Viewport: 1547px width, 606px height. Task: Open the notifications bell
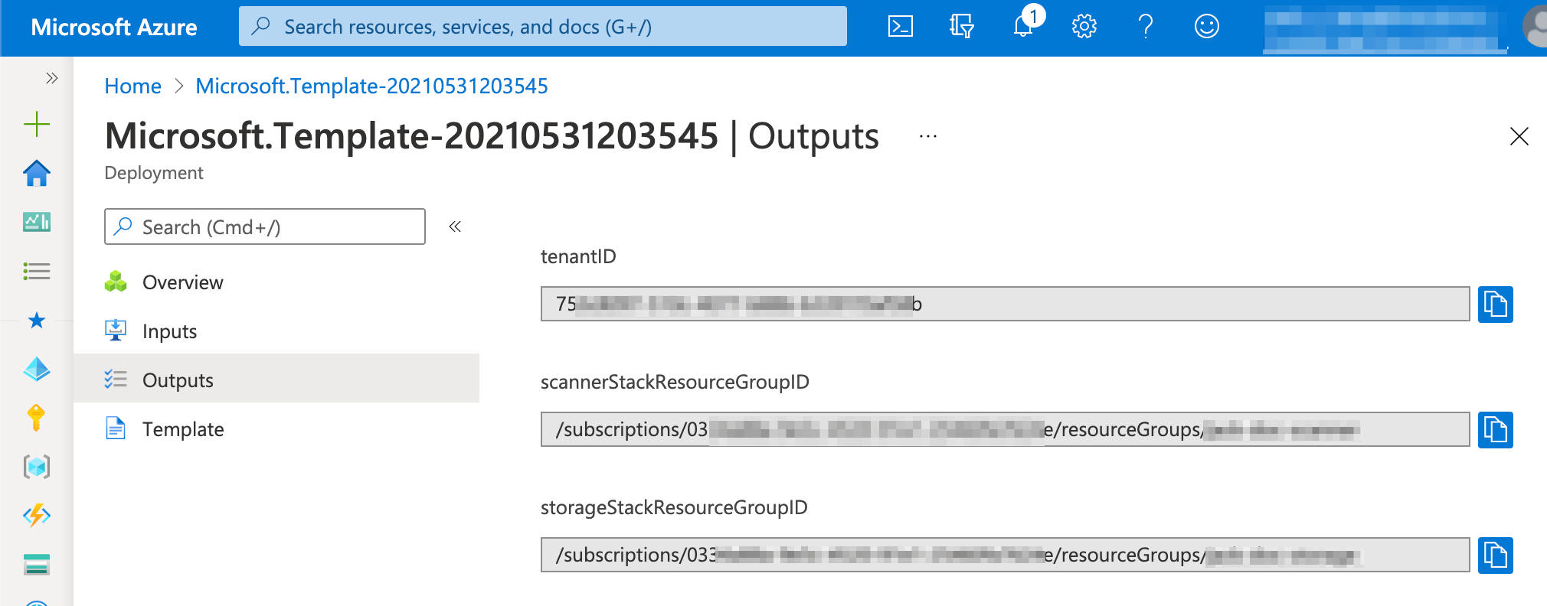click(x=1023, y=27)
